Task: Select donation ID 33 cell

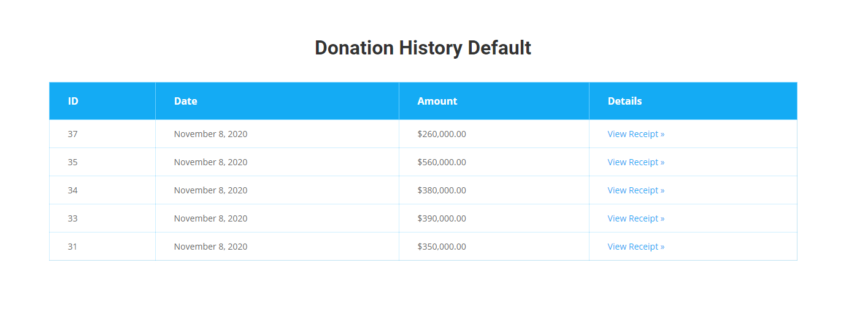Action: (72, 218)
